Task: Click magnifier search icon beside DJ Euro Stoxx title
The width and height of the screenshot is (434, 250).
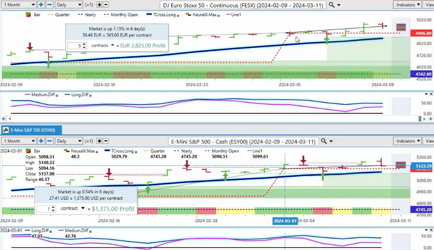Action: [332, 5]
